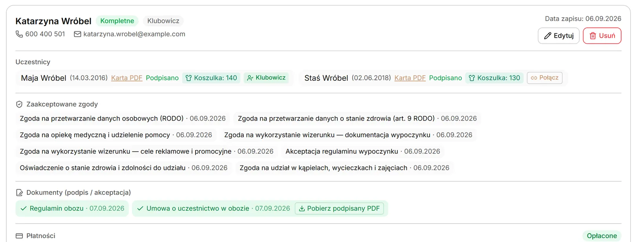Click the Płatności section heading
This screenshot has width=644, height=242.
[41, 236]
